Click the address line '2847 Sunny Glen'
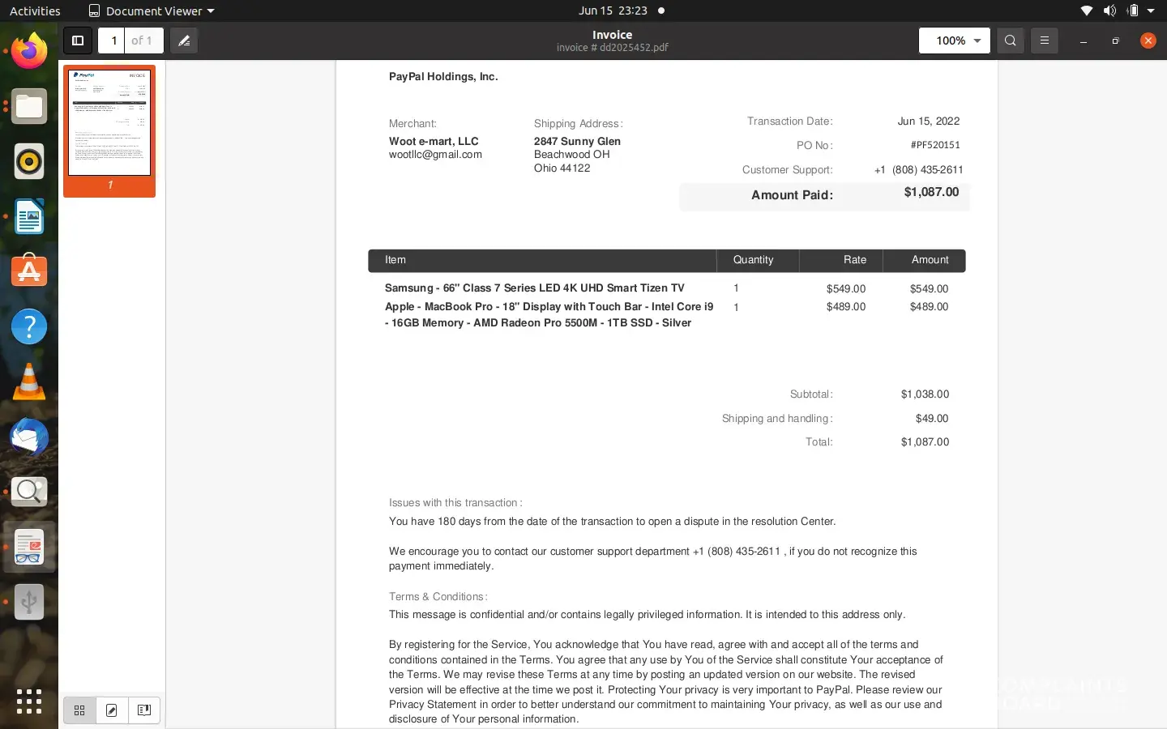 [x=577, y=141]
